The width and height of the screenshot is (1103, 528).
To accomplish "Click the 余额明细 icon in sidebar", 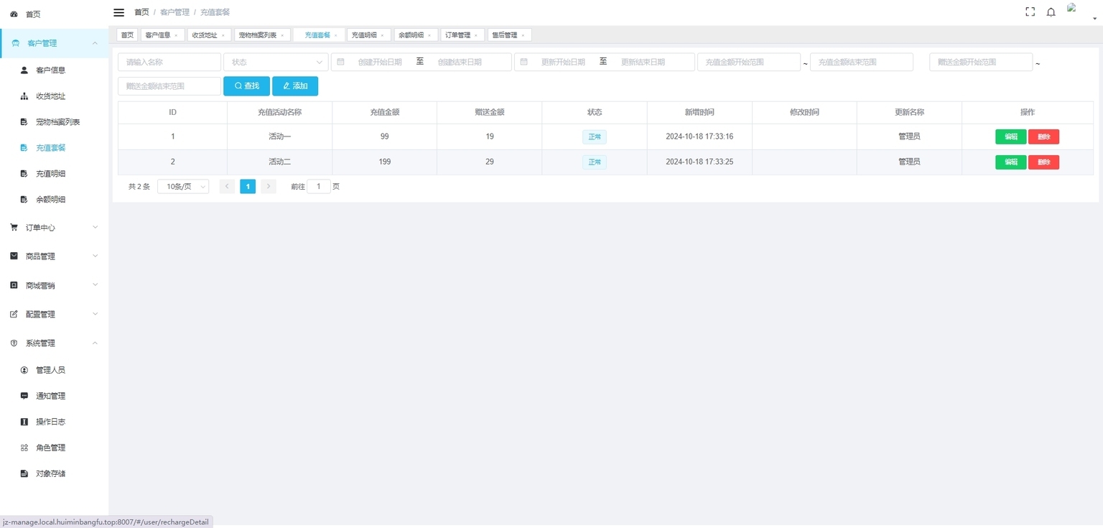I will (x=24, y=200).
